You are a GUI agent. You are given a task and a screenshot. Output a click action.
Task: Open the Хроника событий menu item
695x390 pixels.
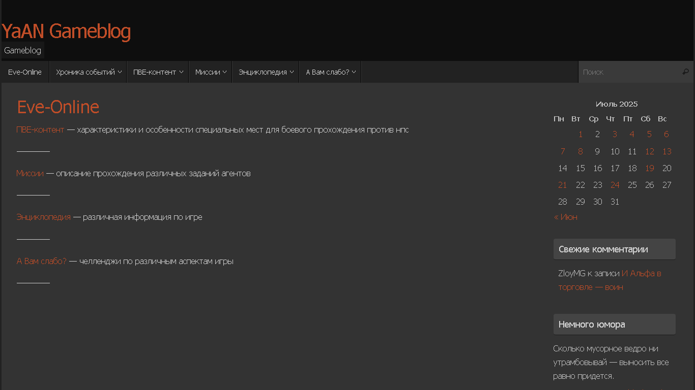(85, 72)
